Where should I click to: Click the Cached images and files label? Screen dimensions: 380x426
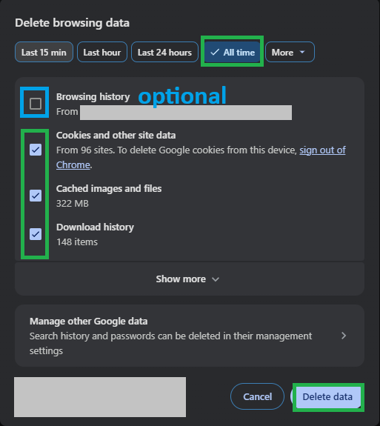pos(109,188)
